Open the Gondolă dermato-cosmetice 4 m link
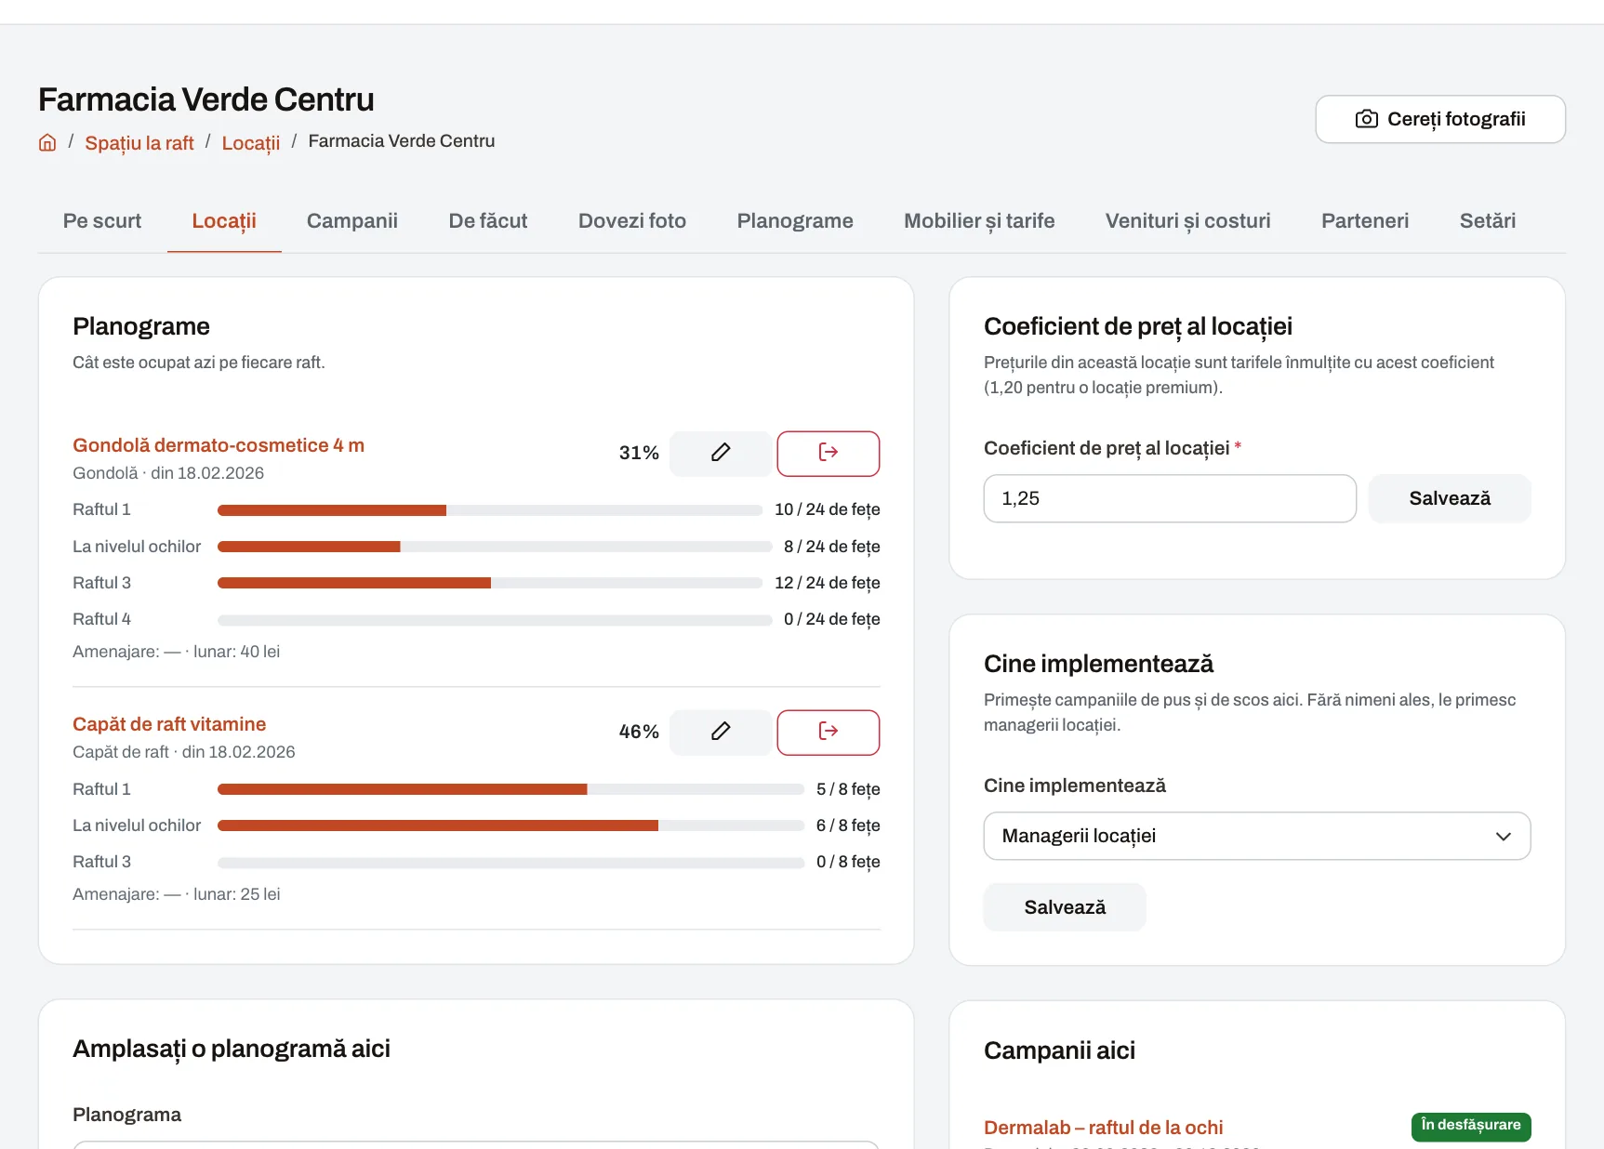This screenshot has height=1149, width=1604. 219,445
